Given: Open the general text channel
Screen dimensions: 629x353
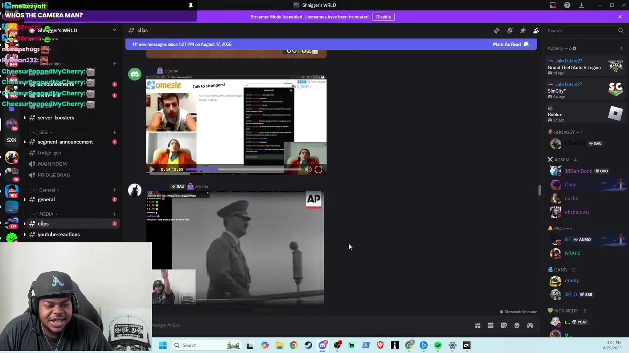Looking at the screenshot, I should tap(73, 200).
